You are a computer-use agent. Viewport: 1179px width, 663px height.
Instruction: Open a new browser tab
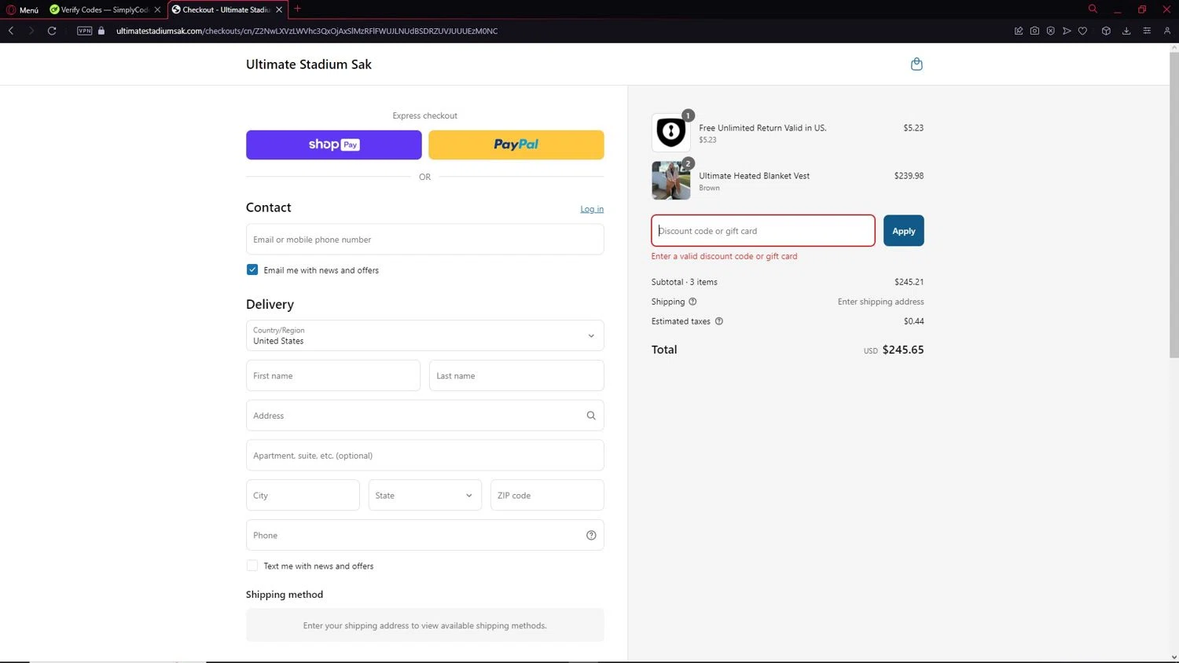coord(297,9)
